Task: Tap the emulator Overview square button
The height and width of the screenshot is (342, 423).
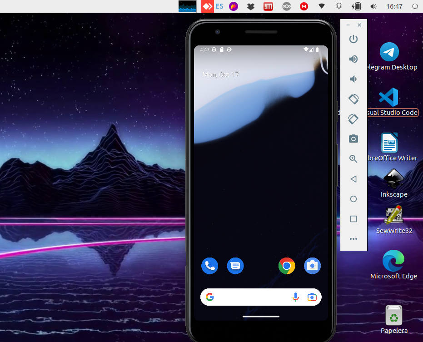Action: click(353, 219)
